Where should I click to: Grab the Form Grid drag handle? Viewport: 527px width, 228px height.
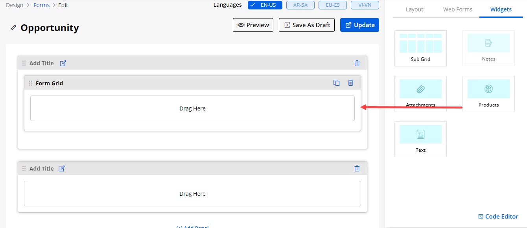tap(30, 83)
